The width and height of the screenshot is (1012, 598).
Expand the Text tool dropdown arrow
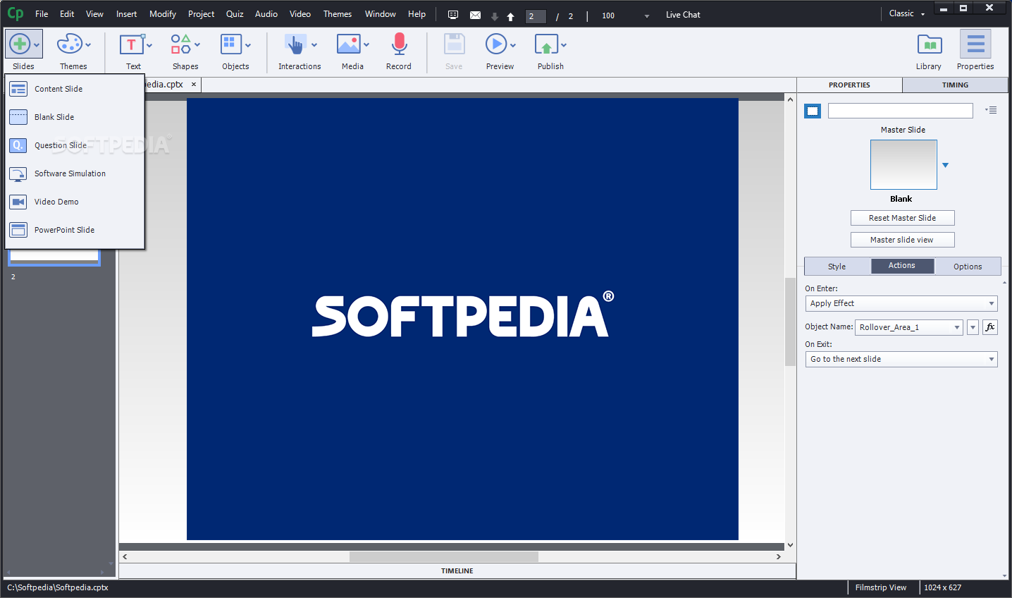coord(149,45)
